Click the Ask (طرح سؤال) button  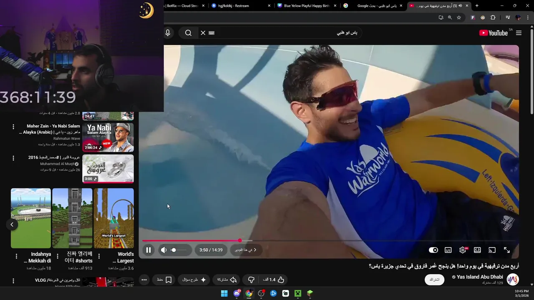click(x=194, y=280)
